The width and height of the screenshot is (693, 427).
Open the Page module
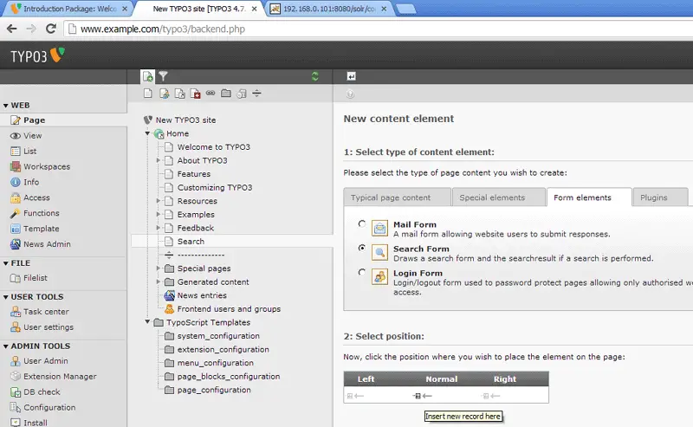pyautogui.click(x=34, y=120)
